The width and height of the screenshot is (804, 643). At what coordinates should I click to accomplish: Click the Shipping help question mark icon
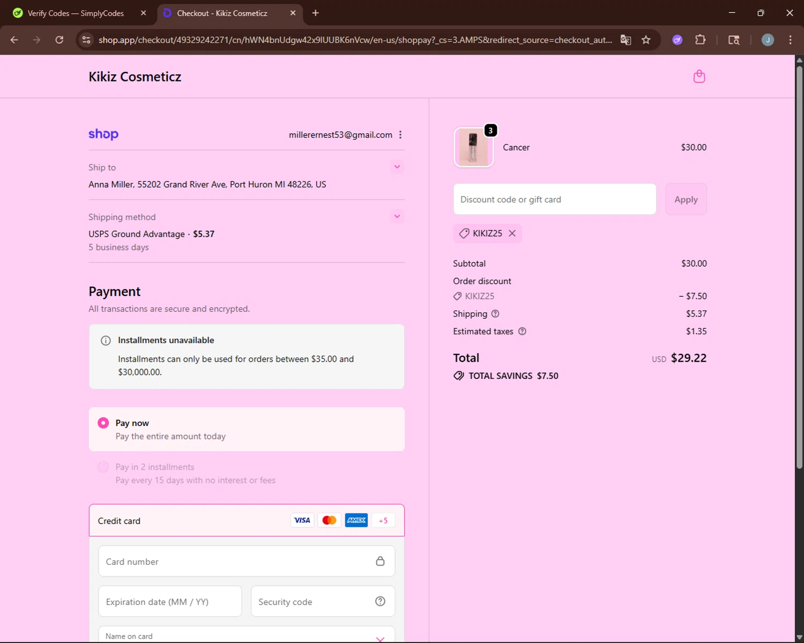pyautogui.click(x=495, y=313)
